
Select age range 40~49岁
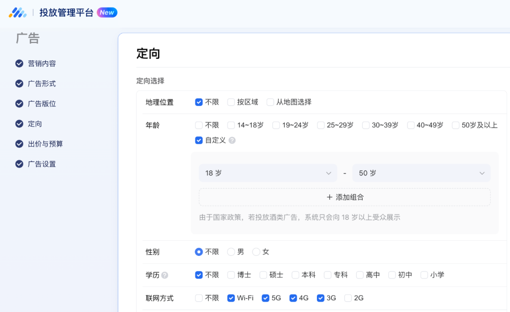point(411,125)
